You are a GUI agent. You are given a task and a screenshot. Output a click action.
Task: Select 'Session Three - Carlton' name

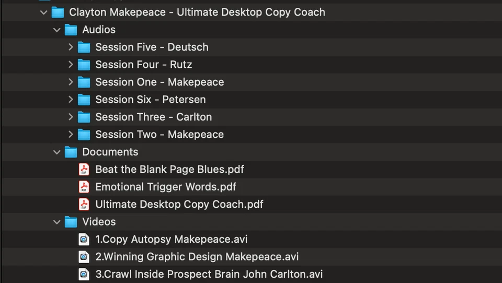pos(154,117)
